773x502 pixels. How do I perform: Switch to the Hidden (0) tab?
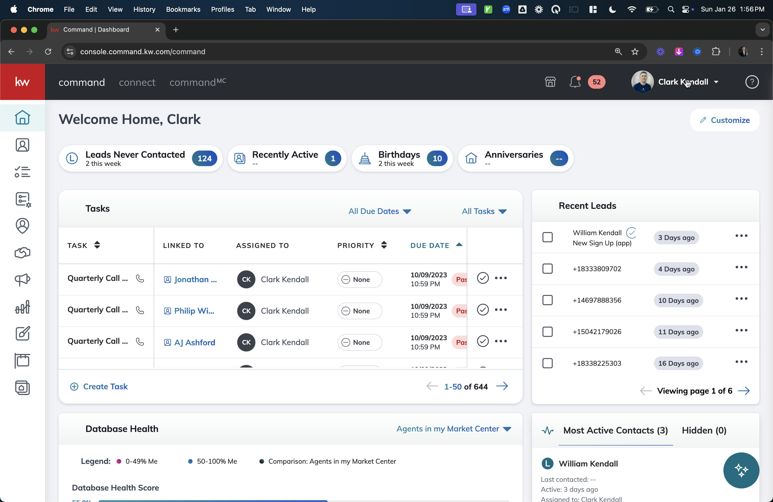coord(704,430)
